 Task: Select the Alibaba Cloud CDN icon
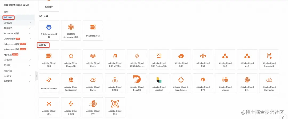coord(49,104)
